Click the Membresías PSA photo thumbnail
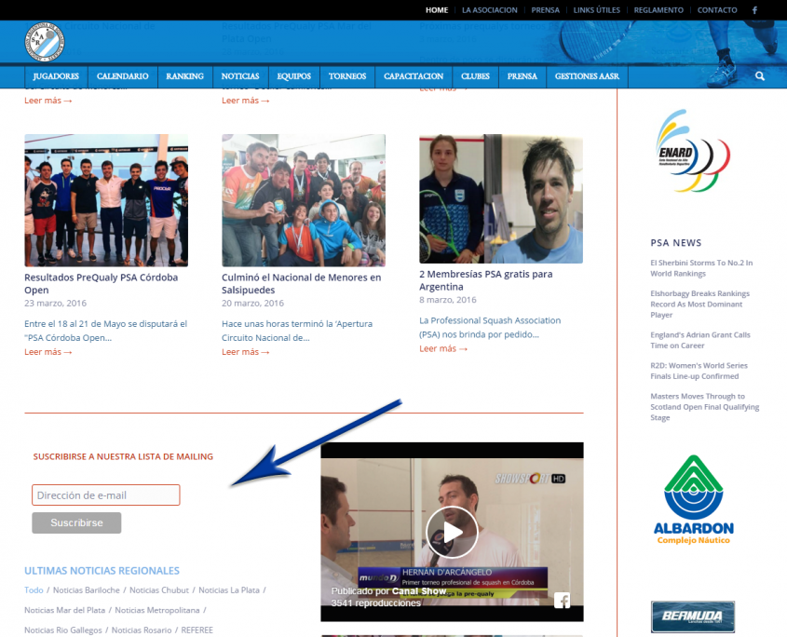This screenshot has width=787, height=637. point(501,198)
